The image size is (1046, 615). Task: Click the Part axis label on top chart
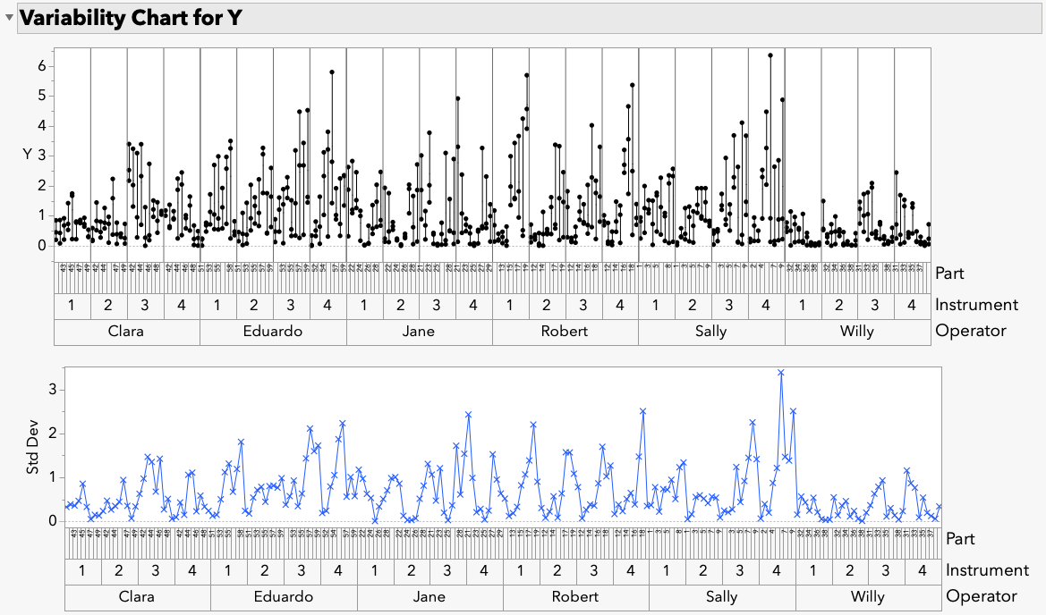(x=952, y=274)
